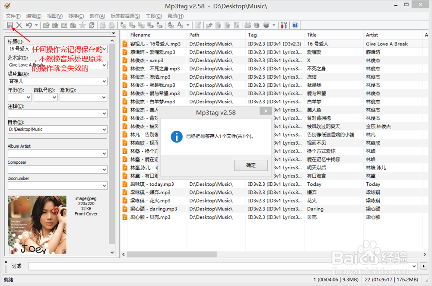Expand the 唱片集 (album) combo dropdown
The image size is (432, 286).
(x=104, y=81)
